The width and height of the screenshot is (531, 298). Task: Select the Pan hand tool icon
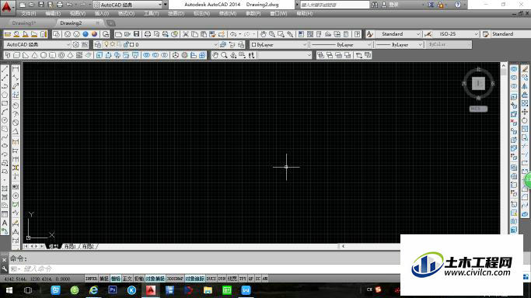(263, 34)
